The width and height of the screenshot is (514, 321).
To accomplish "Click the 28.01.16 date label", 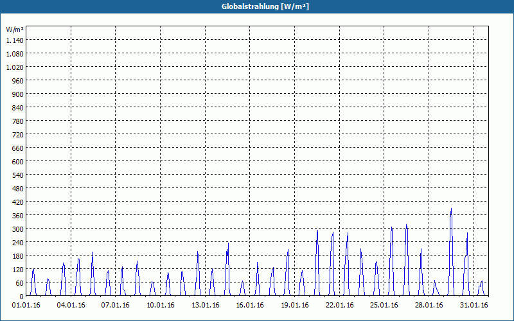I will [x=429, y=306].
